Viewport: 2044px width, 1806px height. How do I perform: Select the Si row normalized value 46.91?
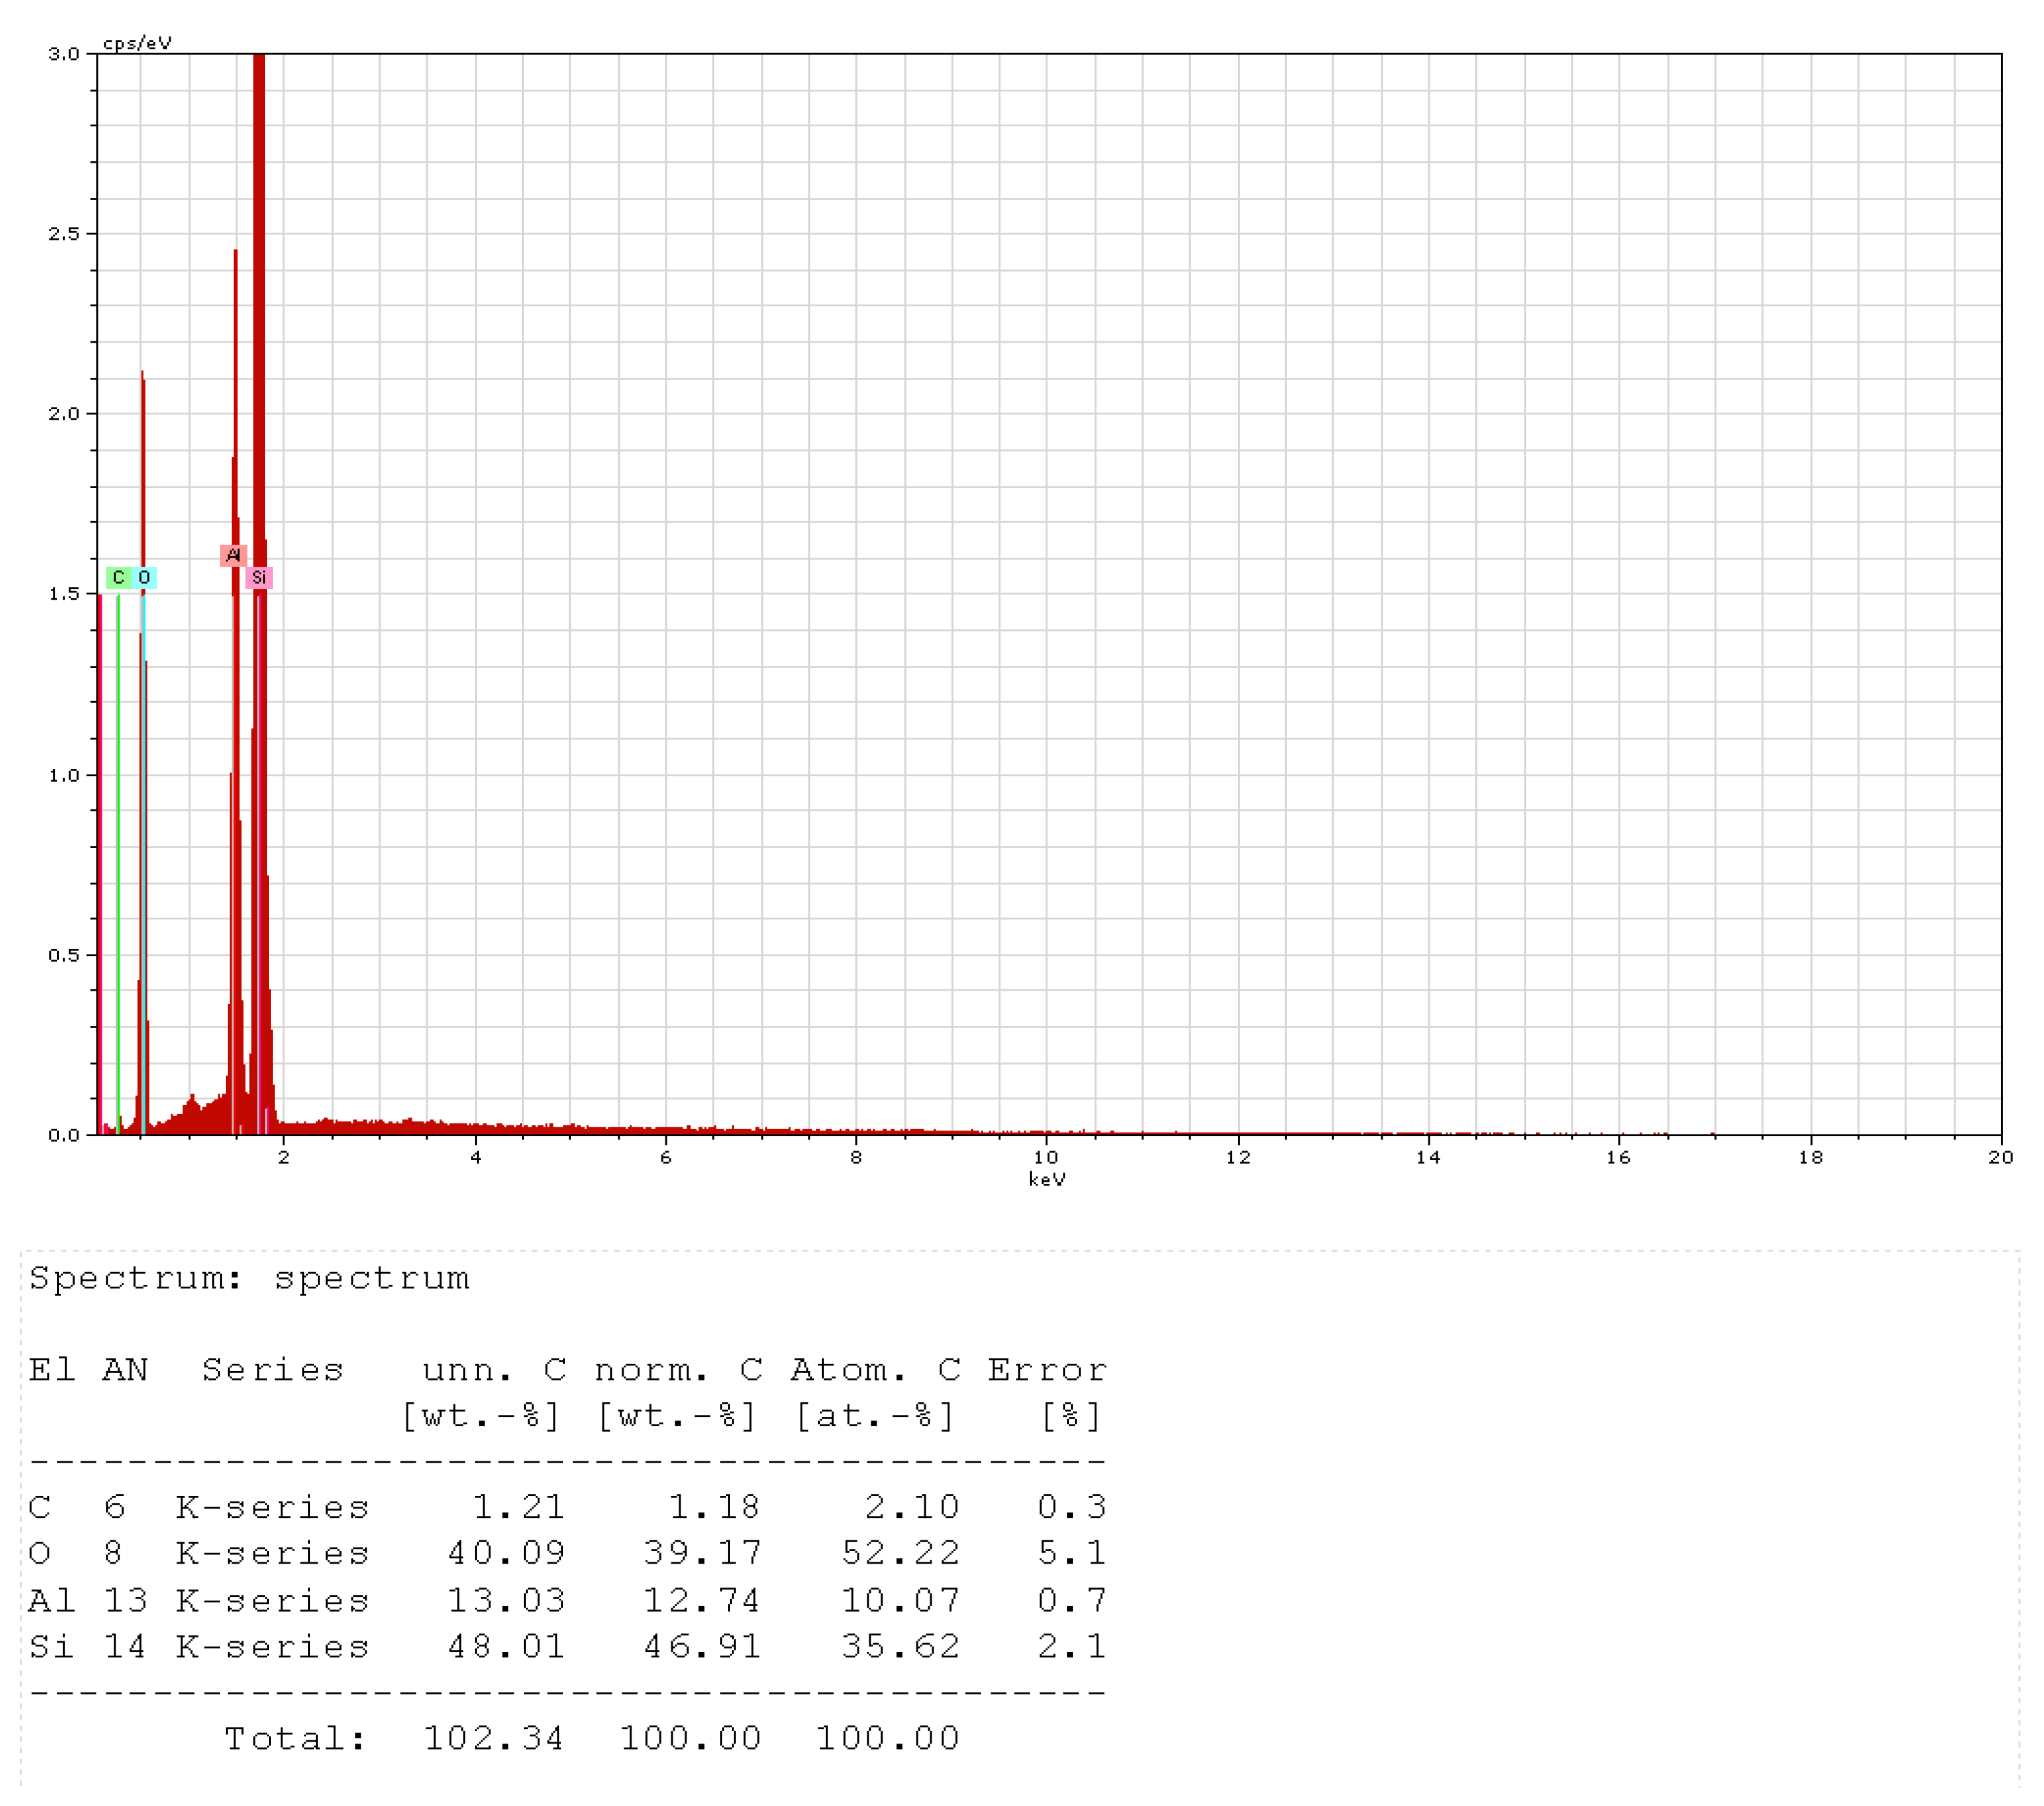(x=702, y=1646)
